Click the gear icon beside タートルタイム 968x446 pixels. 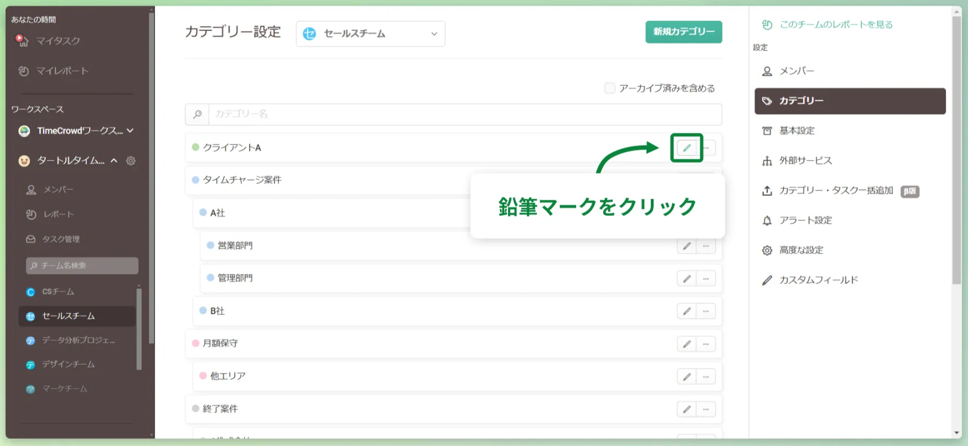click(131, 161)
